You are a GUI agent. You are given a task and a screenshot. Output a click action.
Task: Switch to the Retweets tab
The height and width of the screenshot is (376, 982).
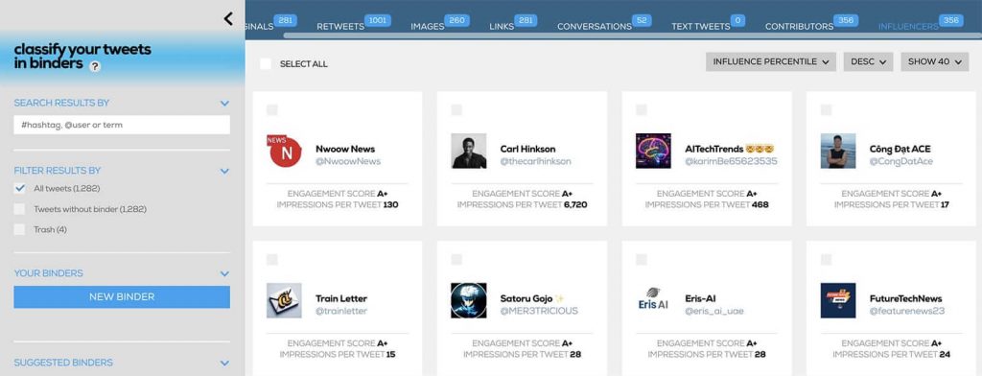click(x=340, y=26)
